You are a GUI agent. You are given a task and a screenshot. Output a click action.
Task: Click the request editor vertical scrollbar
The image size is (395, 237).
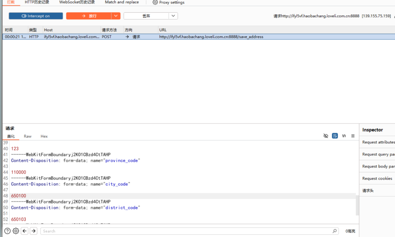[357, 205]
